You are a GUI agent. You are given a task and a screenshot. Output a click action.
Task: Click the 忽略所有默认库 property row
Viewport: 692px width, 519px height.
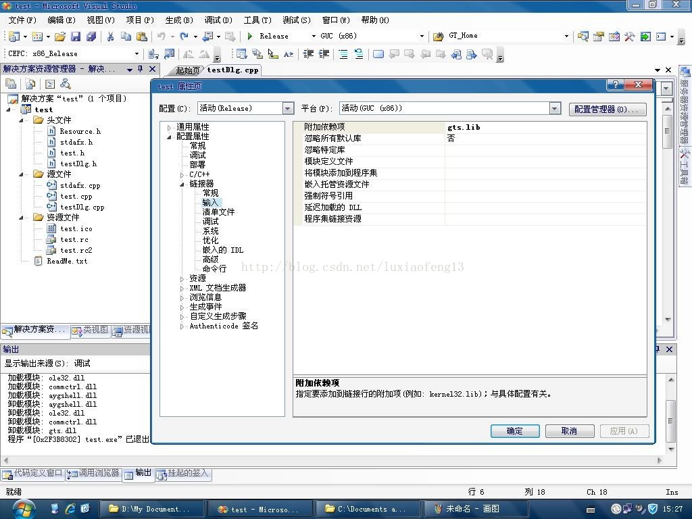click(470, 138)
